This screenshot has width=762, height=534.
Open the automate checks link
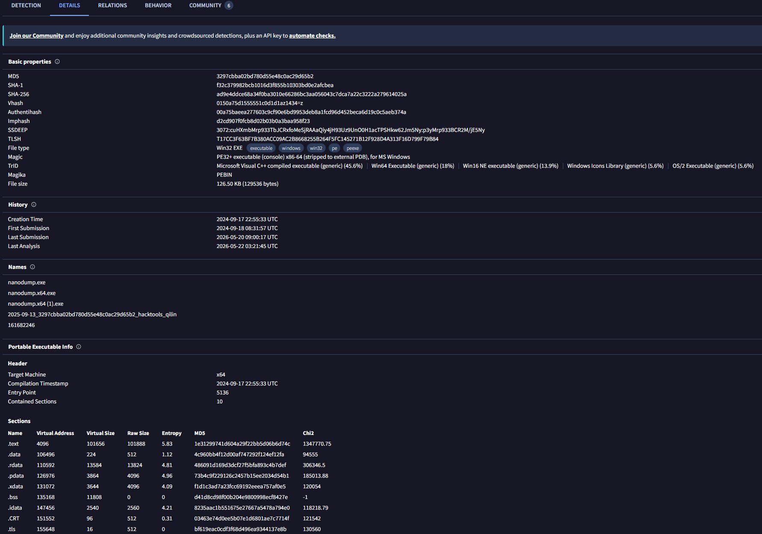pos(312,36)
